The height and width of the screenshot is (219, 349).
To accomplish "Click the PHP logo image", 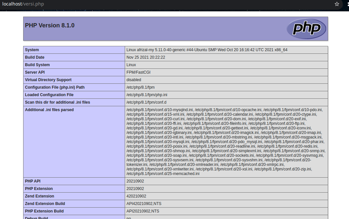I will [x=306, y=29].
